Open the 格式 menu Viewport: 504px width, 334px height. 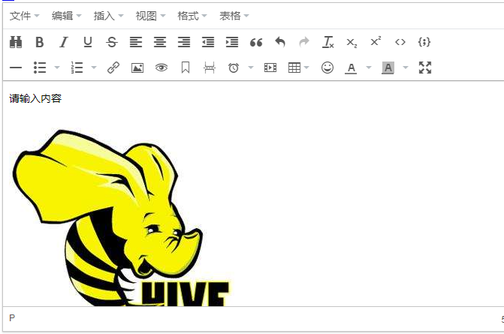tap(192, 16)
